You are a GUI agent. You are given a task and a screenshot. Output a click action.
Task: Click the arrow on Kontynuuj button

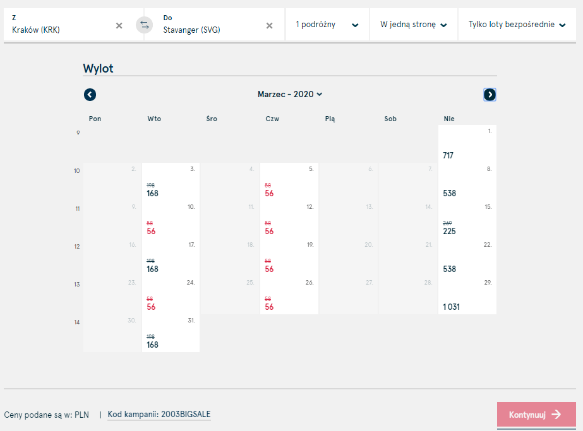tap(556, 415)
